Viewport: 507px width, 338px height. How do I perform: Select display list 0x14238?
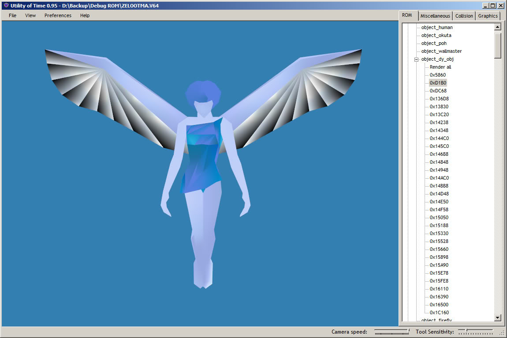click(439, 122)
